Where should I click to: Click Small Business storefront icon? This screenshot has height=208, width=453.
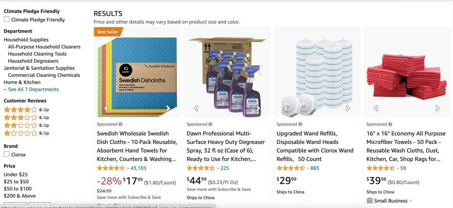pyautogui.click(x=370, y=200)
